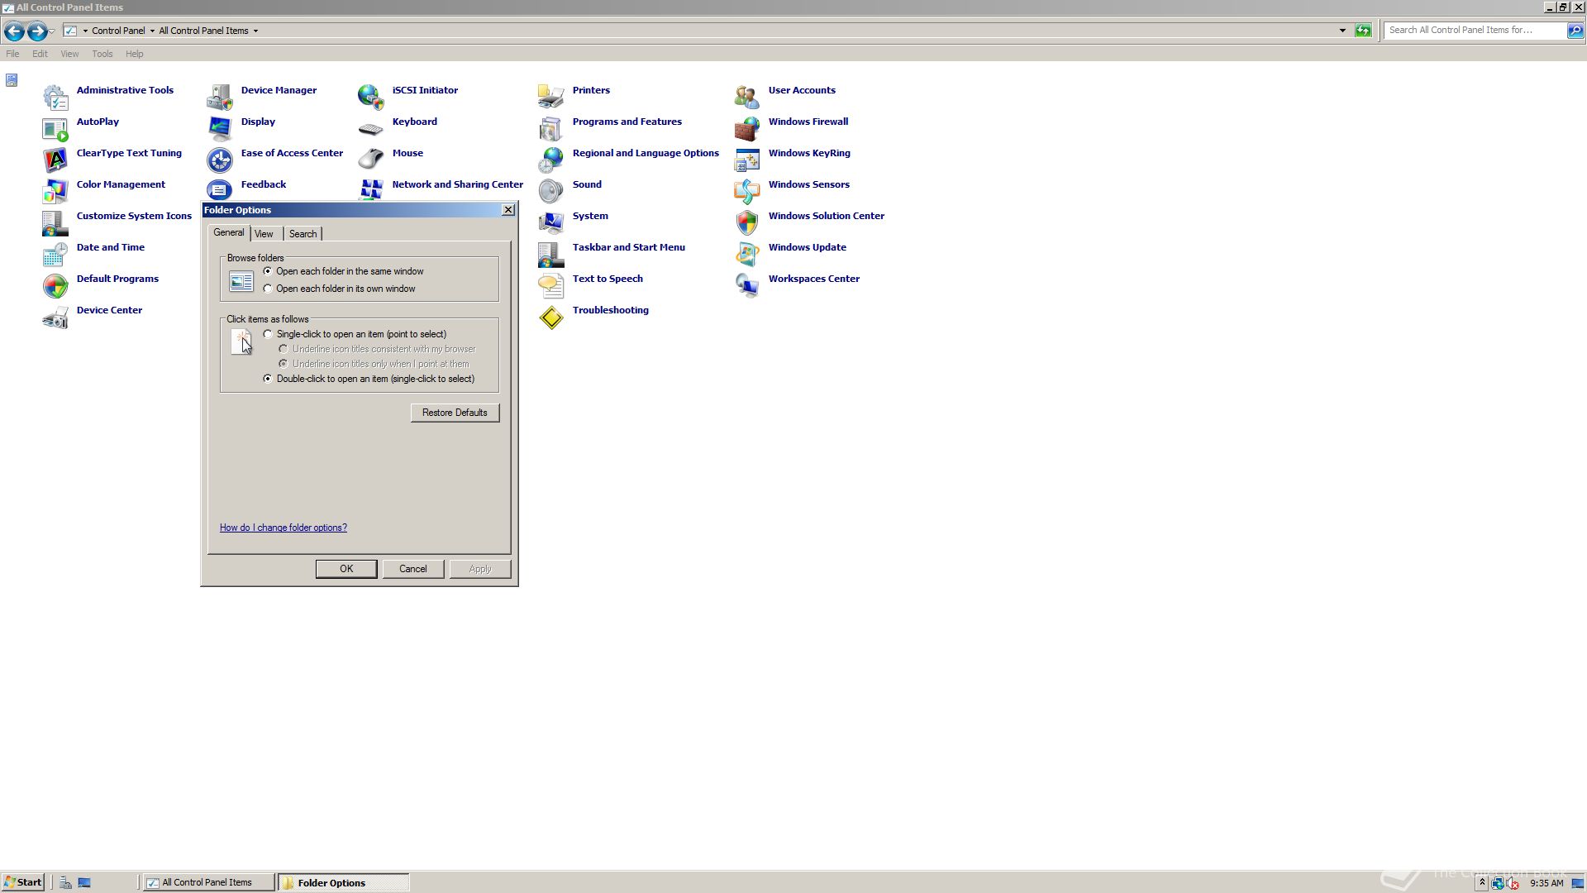Open the Feedback item link

(x=264, y=184)
